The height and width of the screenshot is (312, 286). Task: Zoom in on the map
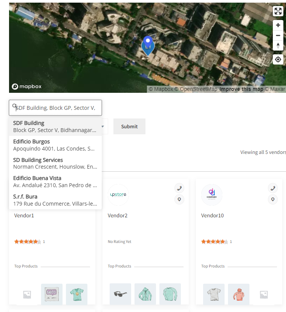(278, 25)
